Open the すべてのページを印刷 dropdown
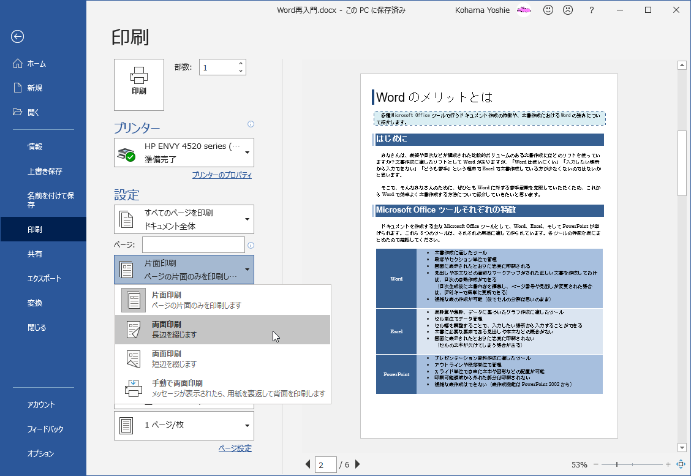The image size is (691, 476). (x=184, y=219)
